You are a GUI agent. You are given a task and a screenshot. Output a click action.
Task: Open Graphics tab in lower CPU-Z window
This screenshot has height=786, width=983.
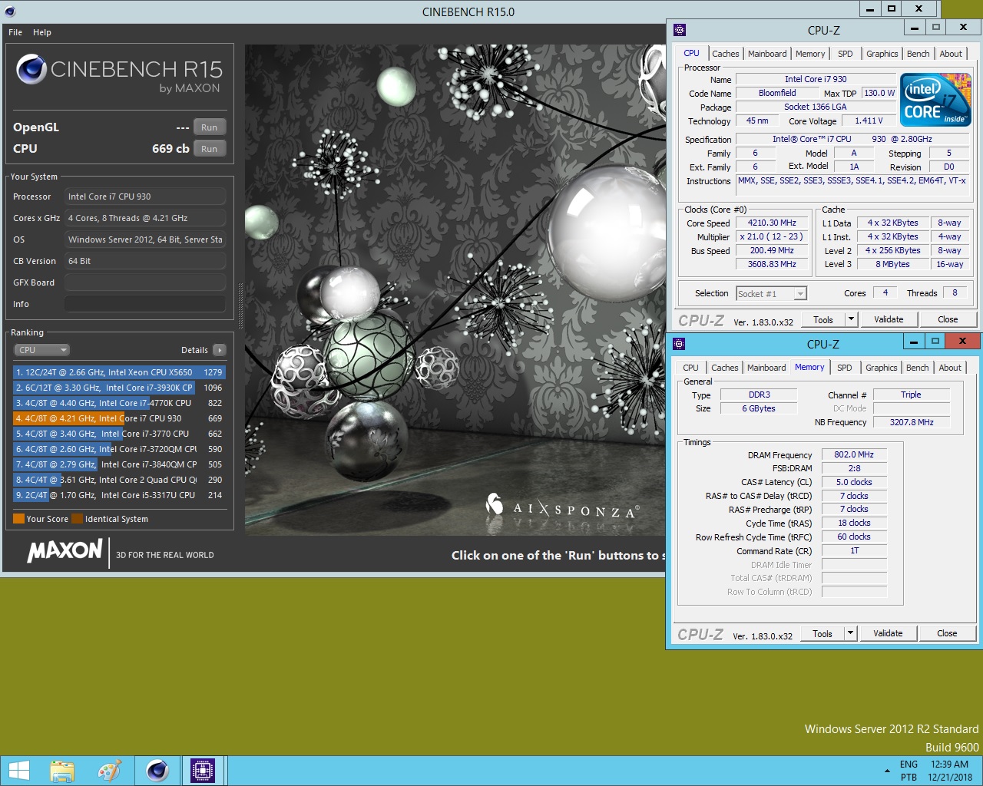[x=882, y=368]
